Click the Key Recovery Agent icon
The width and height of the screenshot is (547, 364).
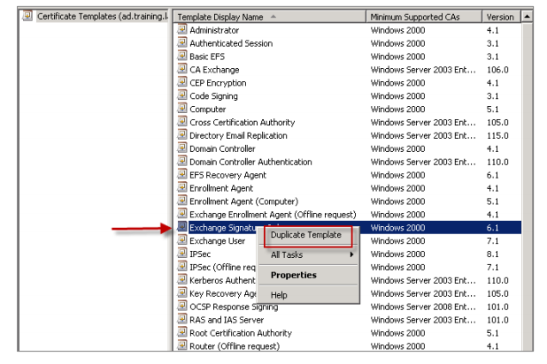tap(182, 292)
